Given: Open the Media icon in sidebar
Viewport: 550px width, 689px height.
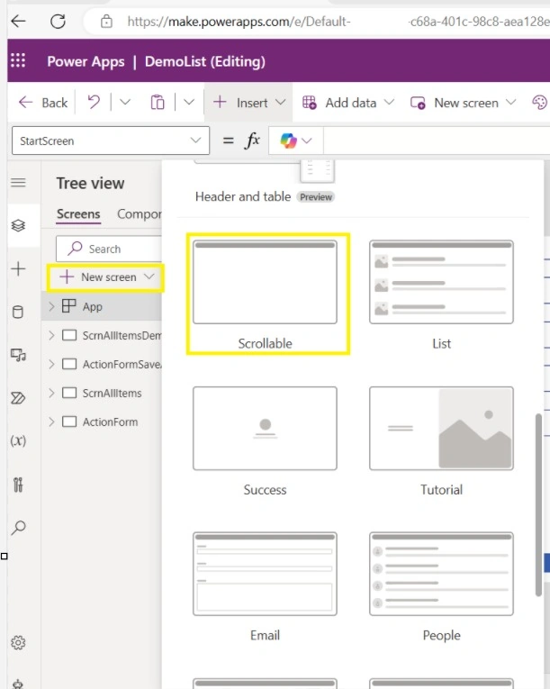Looking at the screenshot, I should click(x=18, y=355).
